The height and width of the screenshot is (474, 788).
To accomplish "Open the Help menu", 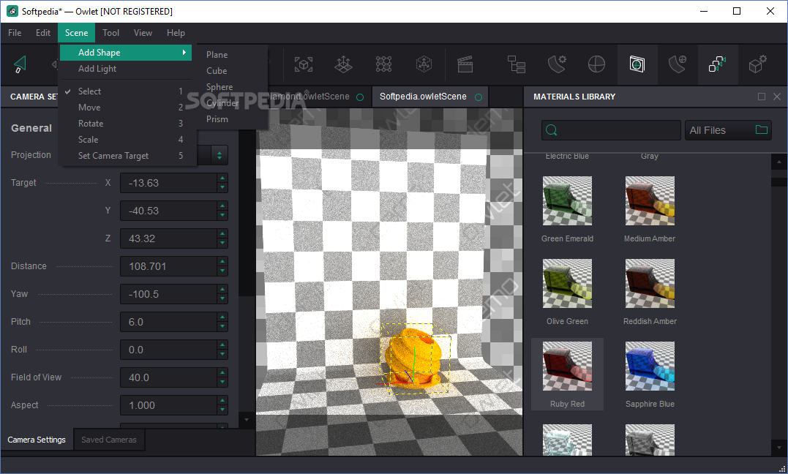I will click(176, 33).
